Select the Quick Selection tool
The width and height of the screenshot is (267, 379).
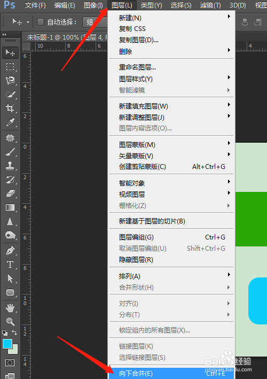10,95
